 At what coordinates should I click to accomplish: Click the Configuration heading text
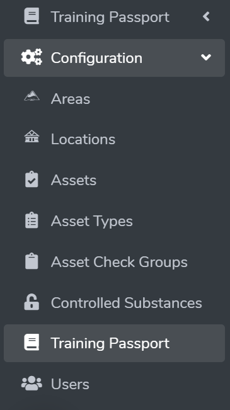point(96,58)
